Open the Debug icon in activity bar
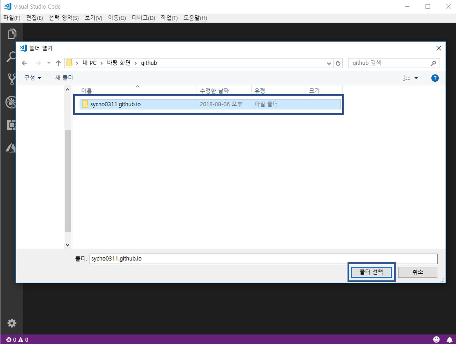The width and height of the screenshot is (456, 344). 11,102
